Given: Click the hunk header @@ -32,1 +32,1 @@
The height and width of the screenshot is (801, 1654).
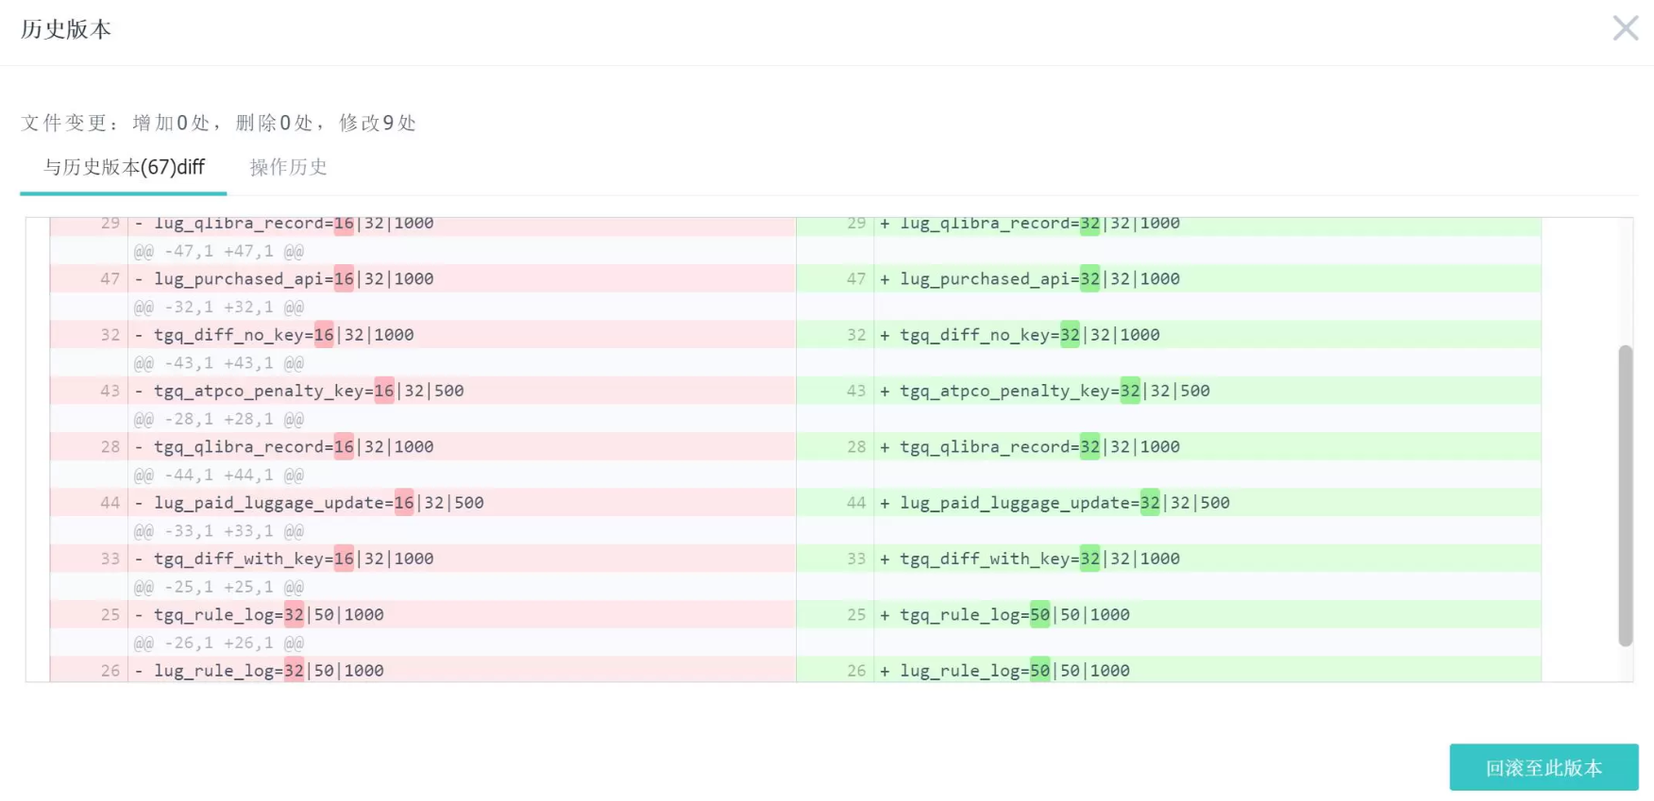Looking at the screenshot, I should point(219,307).
